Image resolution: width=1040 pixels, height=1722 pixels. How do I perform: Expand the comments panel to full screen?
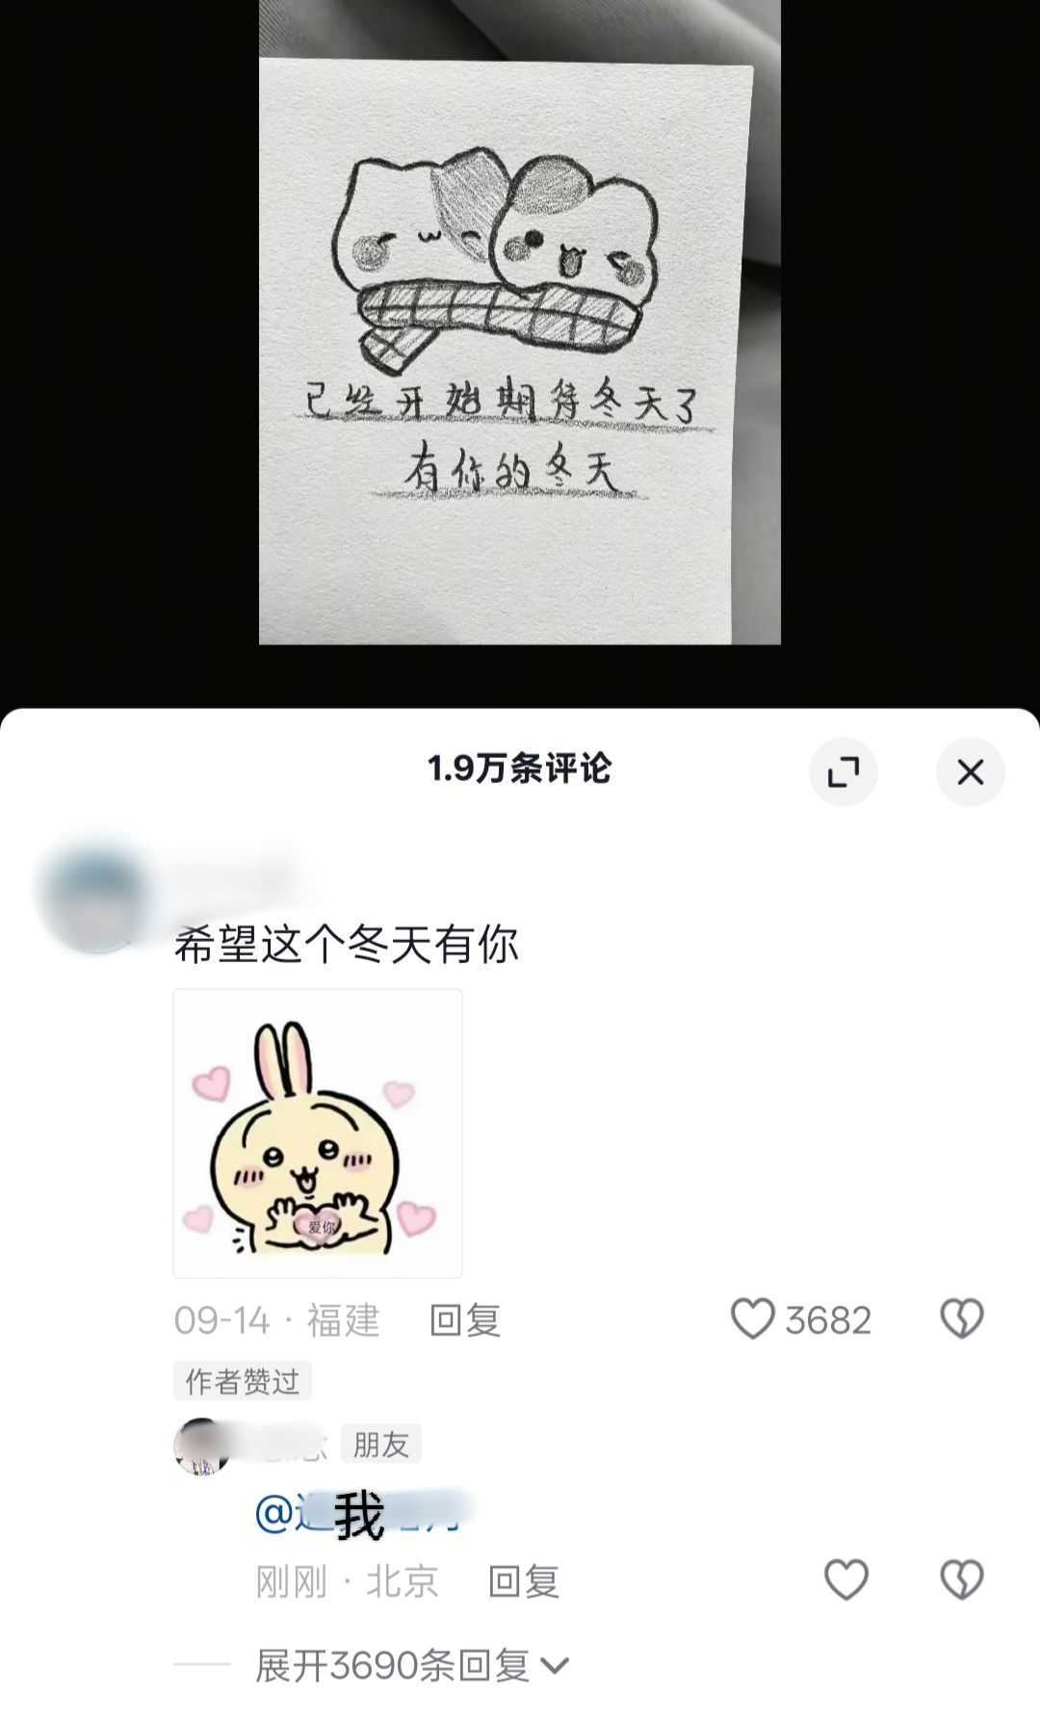click(x=844, y=771)
